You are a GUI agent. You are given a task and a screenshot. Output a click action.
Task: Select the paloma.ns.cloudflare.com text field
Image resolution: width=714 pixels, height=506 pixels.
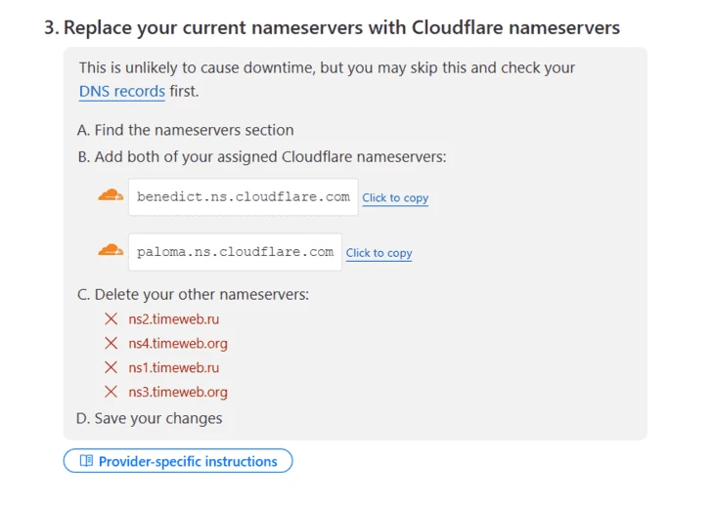(235, 252)
